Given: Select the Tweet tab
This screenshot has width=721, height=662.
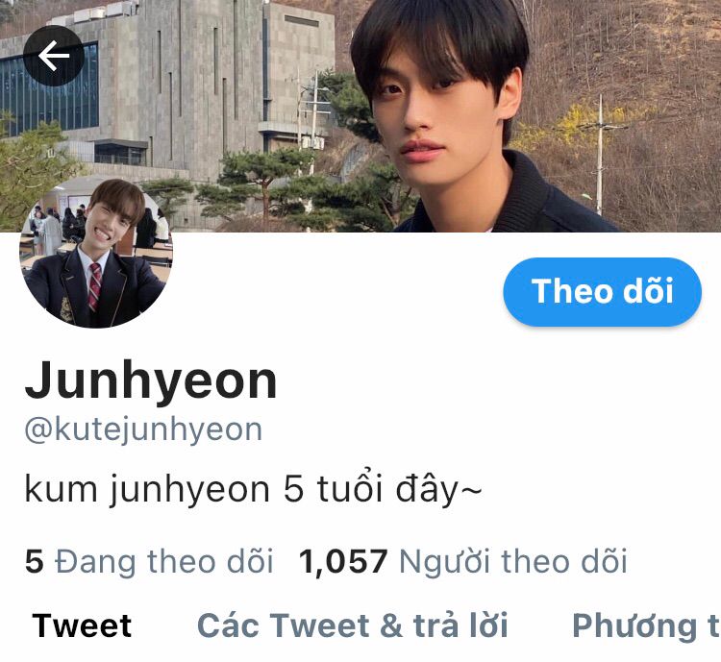Looking at the screenshot, I should 82,625.
